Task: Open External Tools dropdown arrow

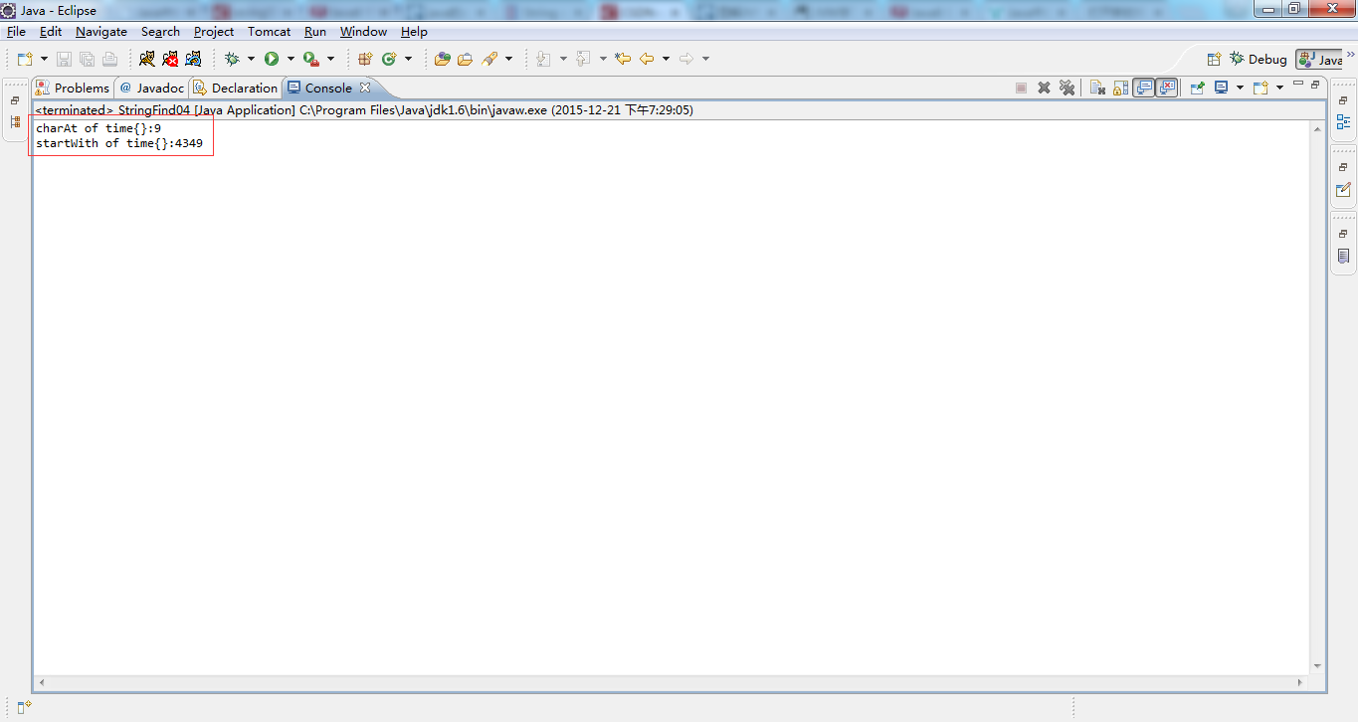Action: [x=330, y=59]
